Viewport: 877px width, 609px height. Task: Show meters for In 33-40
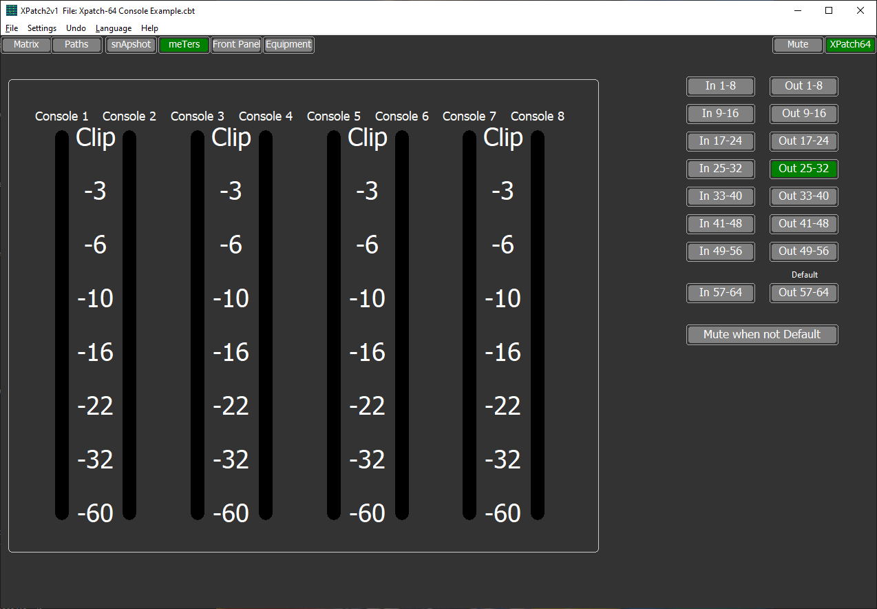pyautogui.click(x=720, y=196)
